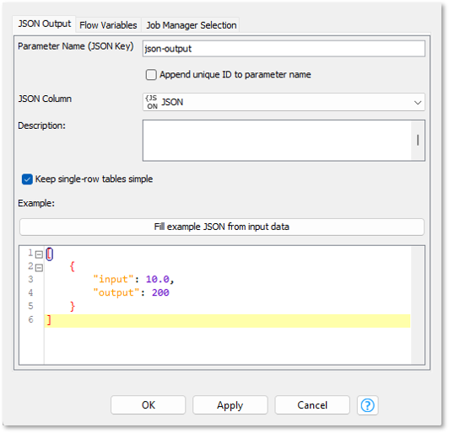Click the "input" key on line 3
The width and height of the screenshot is (449, 433).
[x=114, y=279]
